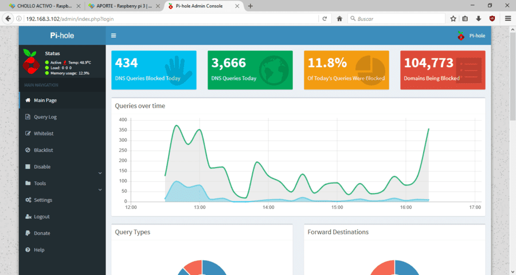Open the browser downloads arrow icon

pos(479,19)
